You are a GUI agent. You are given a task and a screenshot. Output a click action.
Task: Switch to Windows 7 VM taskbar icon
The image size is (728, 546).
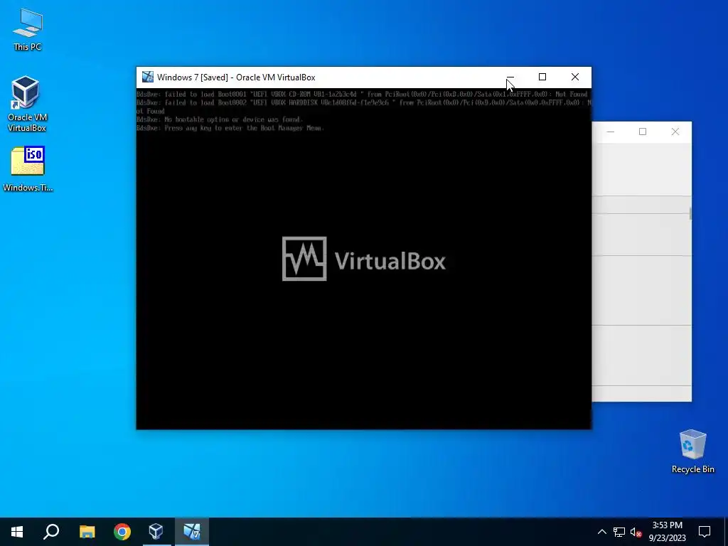click(x=192, y=532)
